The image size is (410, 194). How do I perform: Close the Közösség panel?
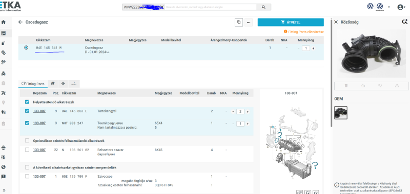pyautogui.click(x=336, y=22)
